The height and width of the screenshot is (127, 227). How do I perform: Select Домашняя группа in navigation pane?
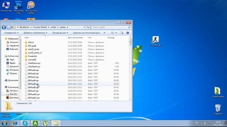[11, 80]
